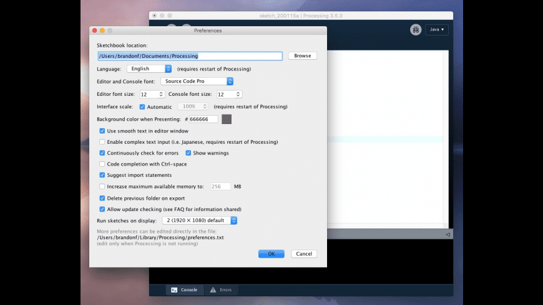
Task: Toggle Suggest import statements checkbox
Action: click(102, 175)
